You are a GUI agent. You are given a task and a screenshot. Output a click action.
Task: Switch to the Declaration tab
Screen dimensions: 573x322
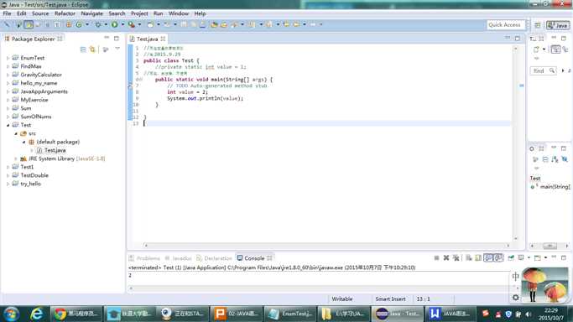click(214, 258)
